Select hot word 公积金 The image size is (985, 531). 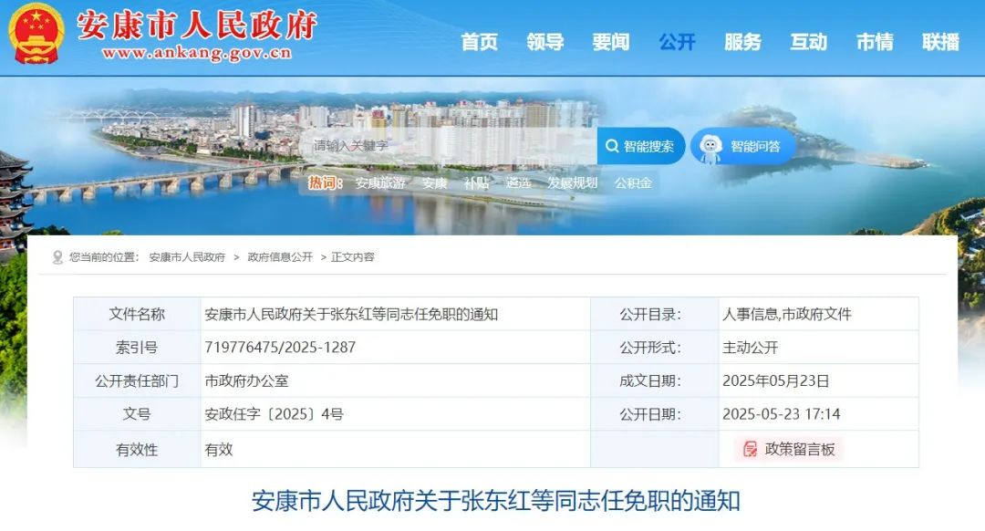tap(633, 182)
